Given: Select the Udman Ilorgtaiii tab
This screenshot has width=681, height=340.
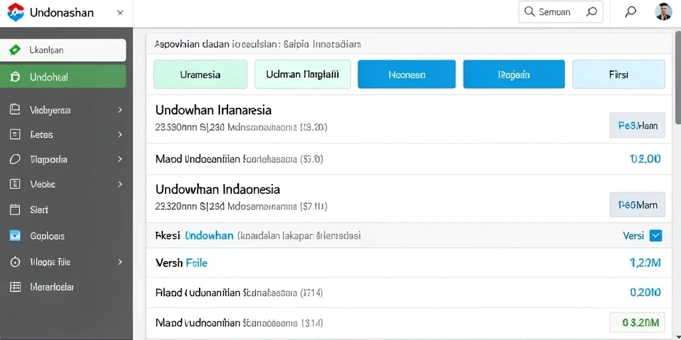Looking at the screenshot, I should (303, 74).
